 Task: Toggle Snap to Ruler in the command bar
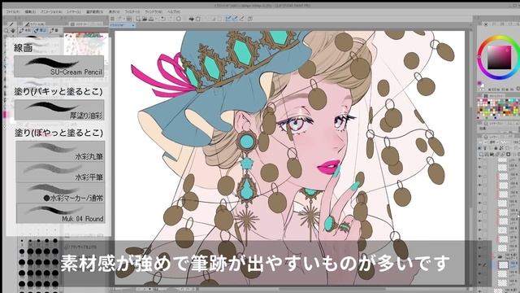(x=228, y=19)
